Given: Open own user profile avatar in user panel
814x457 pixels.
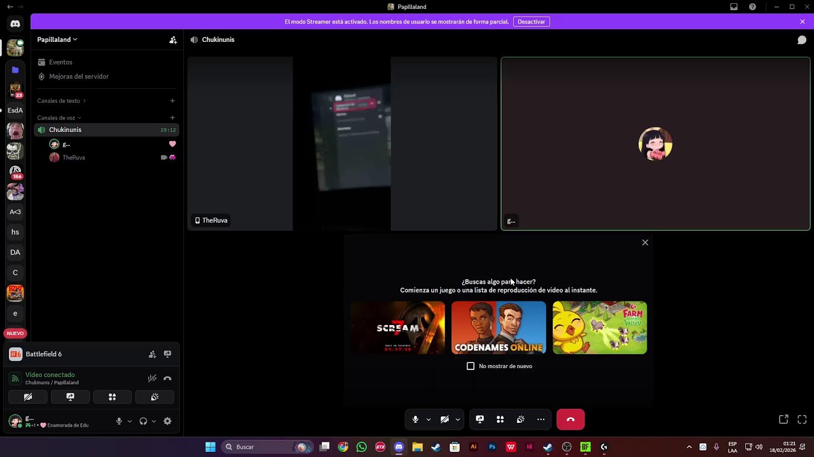Looking at the screenshot, I should point(15,421).
